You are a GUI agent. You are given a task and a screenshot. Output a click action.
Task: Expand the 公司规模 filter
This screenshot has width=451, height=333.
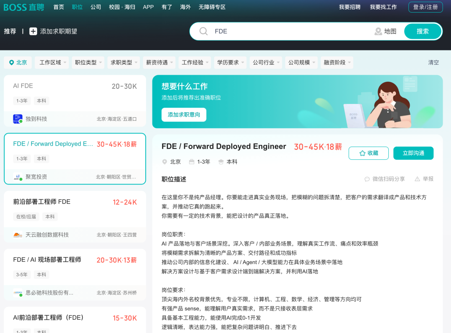coord(301,62)
